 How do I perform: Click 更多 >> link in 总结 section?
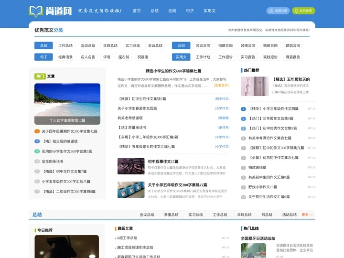coord(307,215)
